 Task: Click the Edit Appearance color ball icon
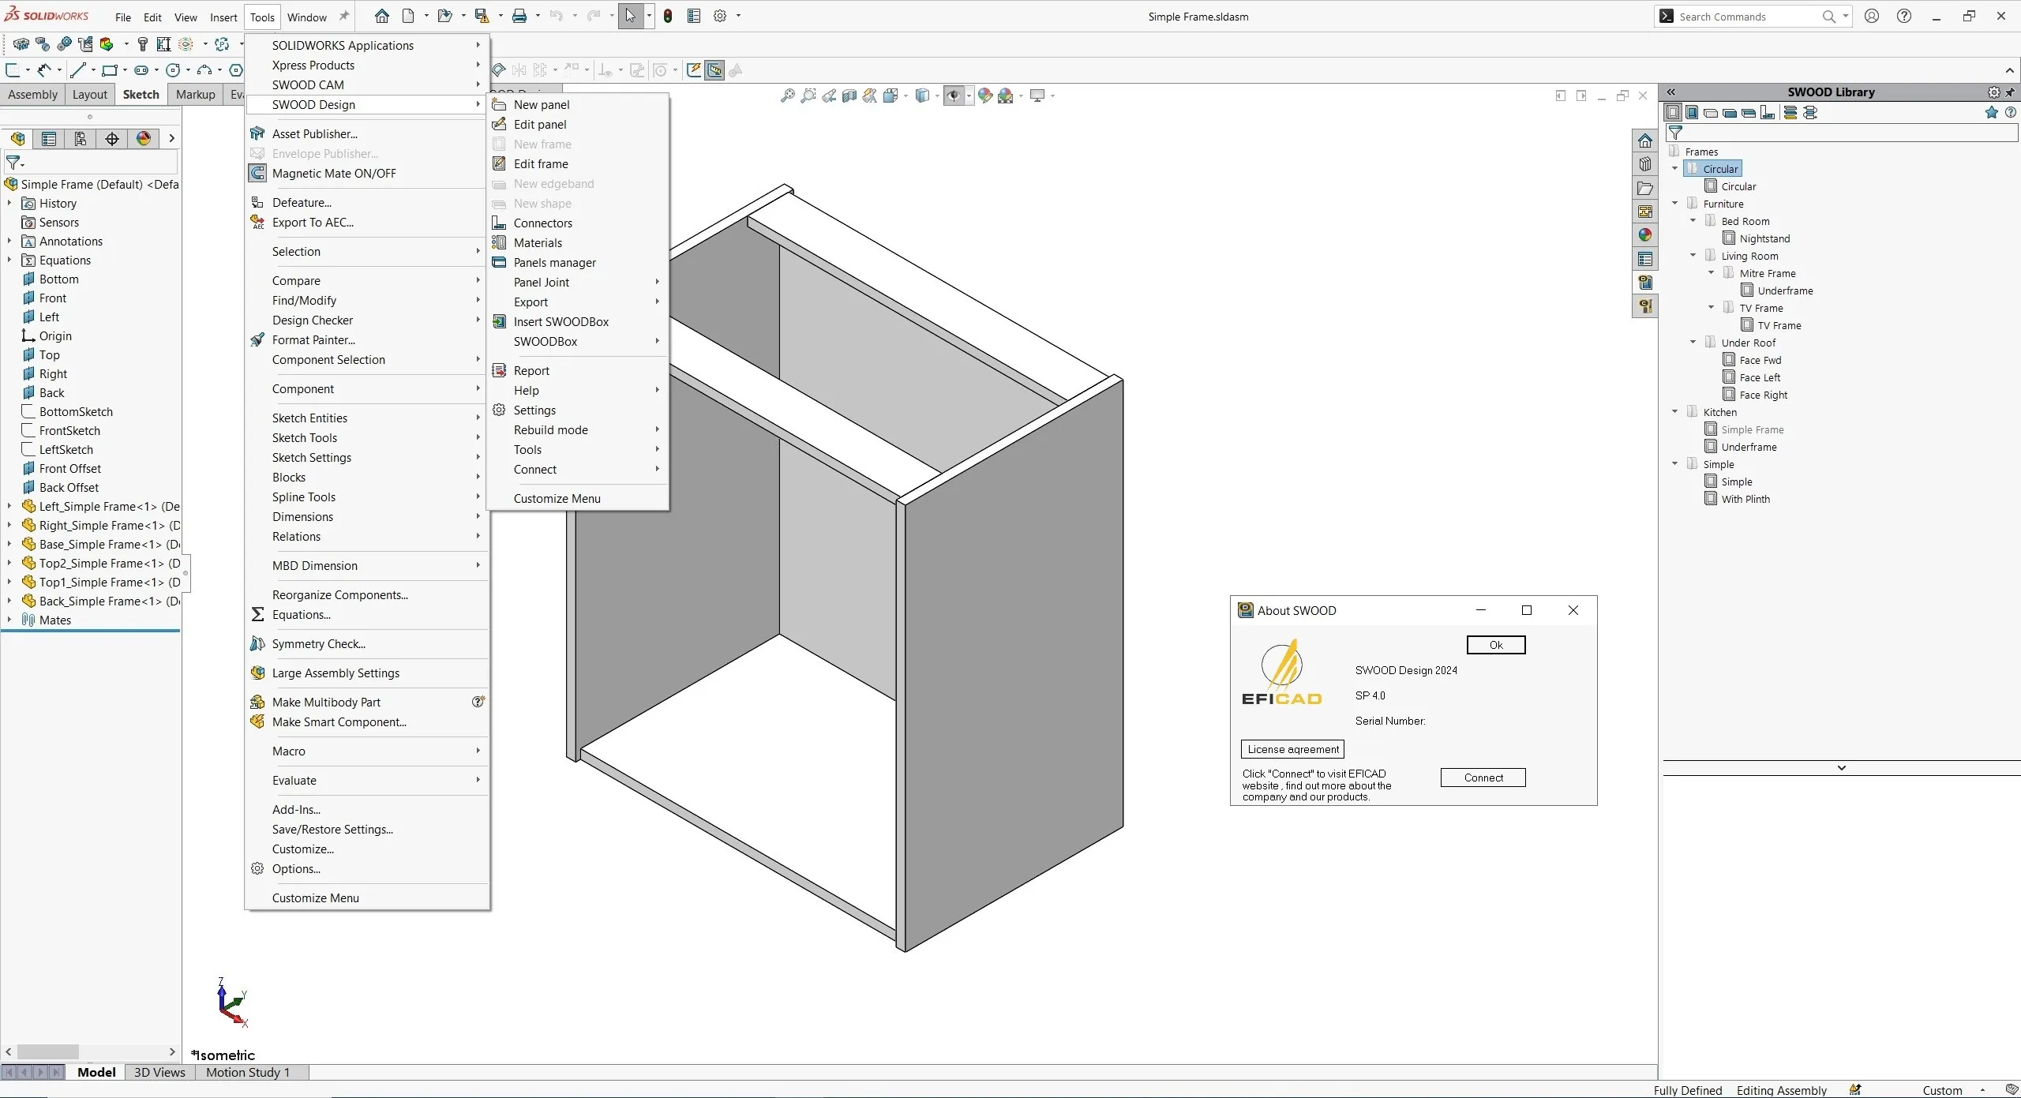point(984,96)
